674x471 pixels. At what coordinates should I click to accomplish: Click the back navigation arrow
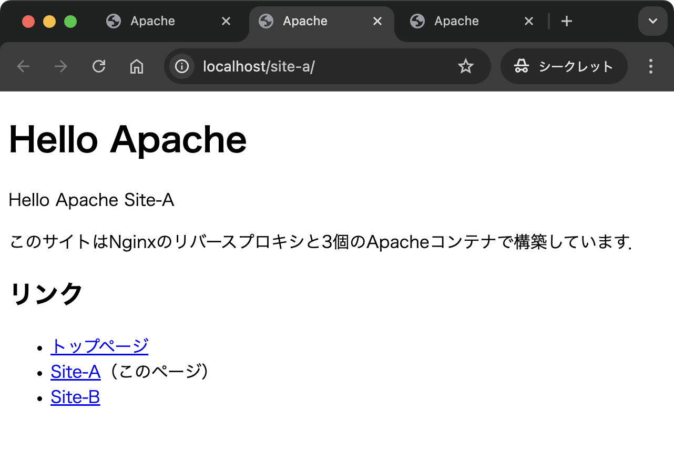23,66
